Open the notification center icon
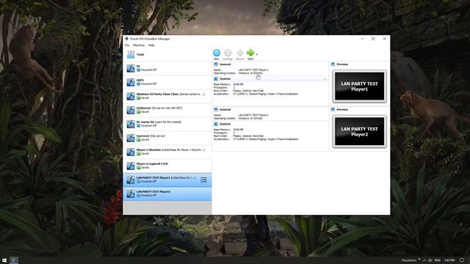 coord(462,260)
